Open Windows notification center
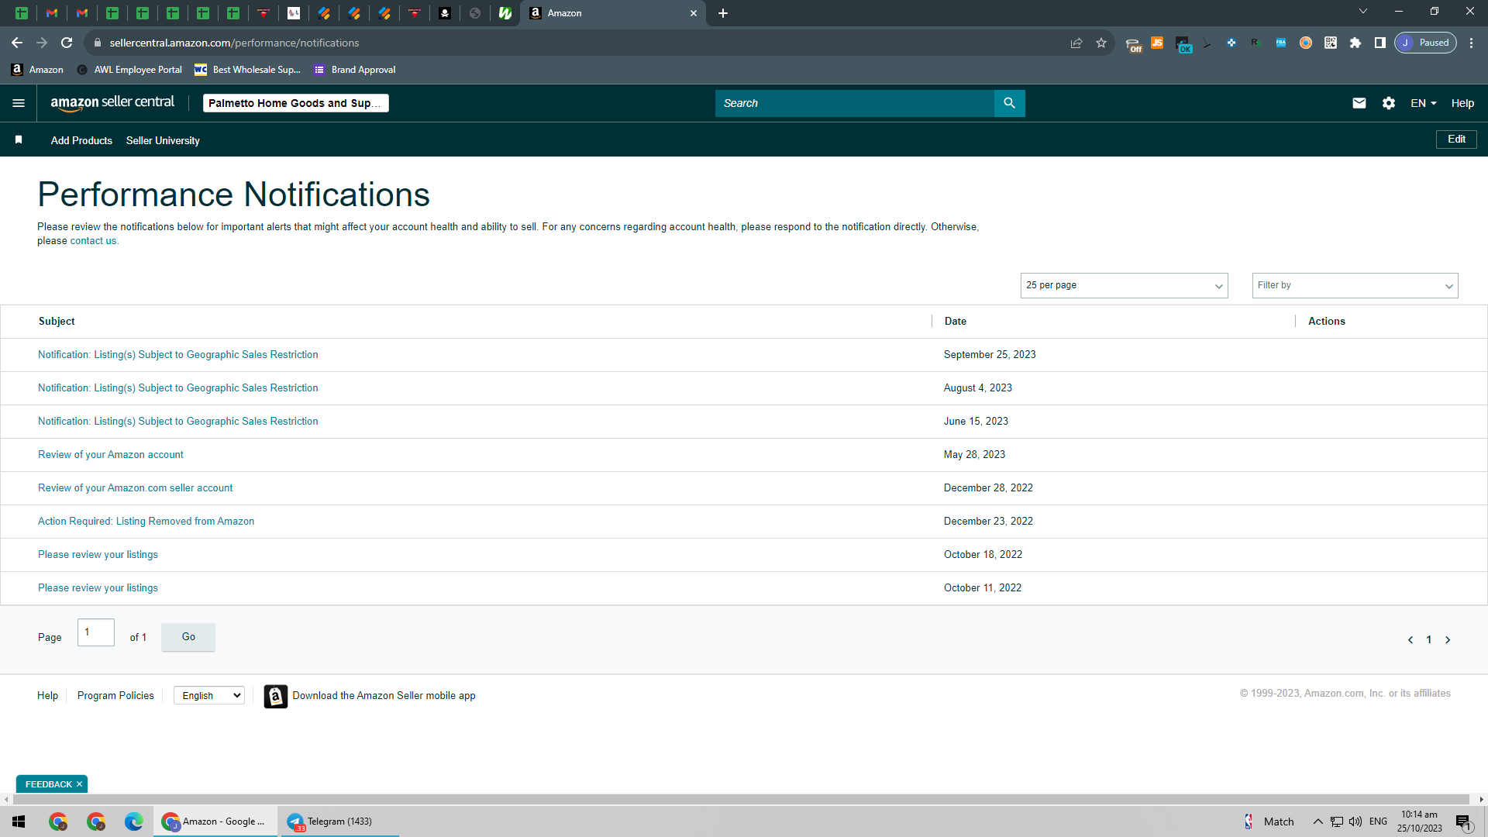The image size is (1488, 837). [1463, 822]
